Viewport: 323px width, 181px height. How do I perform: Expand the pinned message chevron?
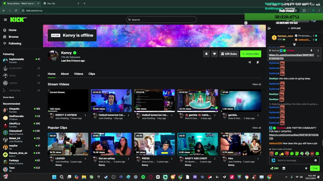tap(318, 56)
